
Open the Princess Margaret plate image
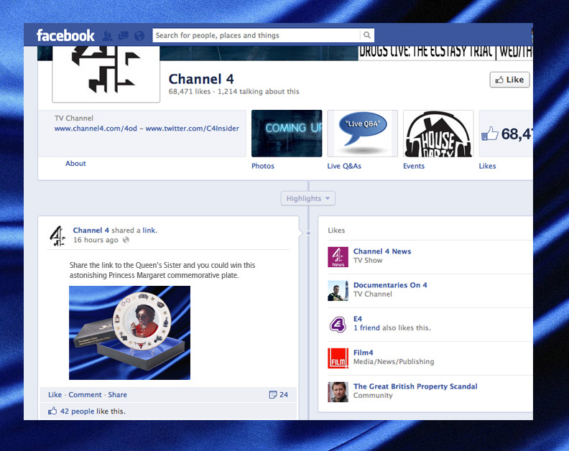click(x=129, y=333)
